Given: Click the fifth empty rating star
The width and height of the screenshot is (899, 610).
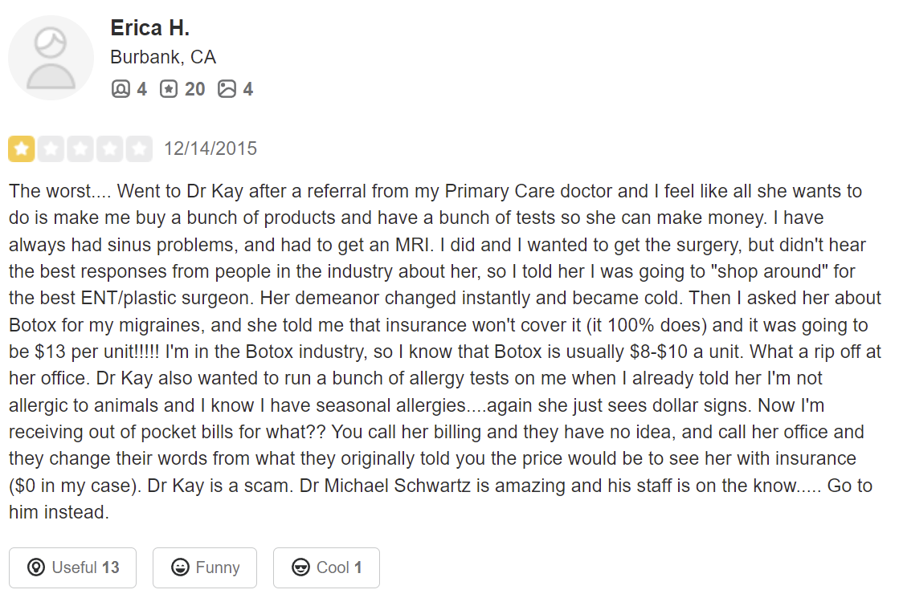Looking at the screenshot, I should click(x=139, y=149).
